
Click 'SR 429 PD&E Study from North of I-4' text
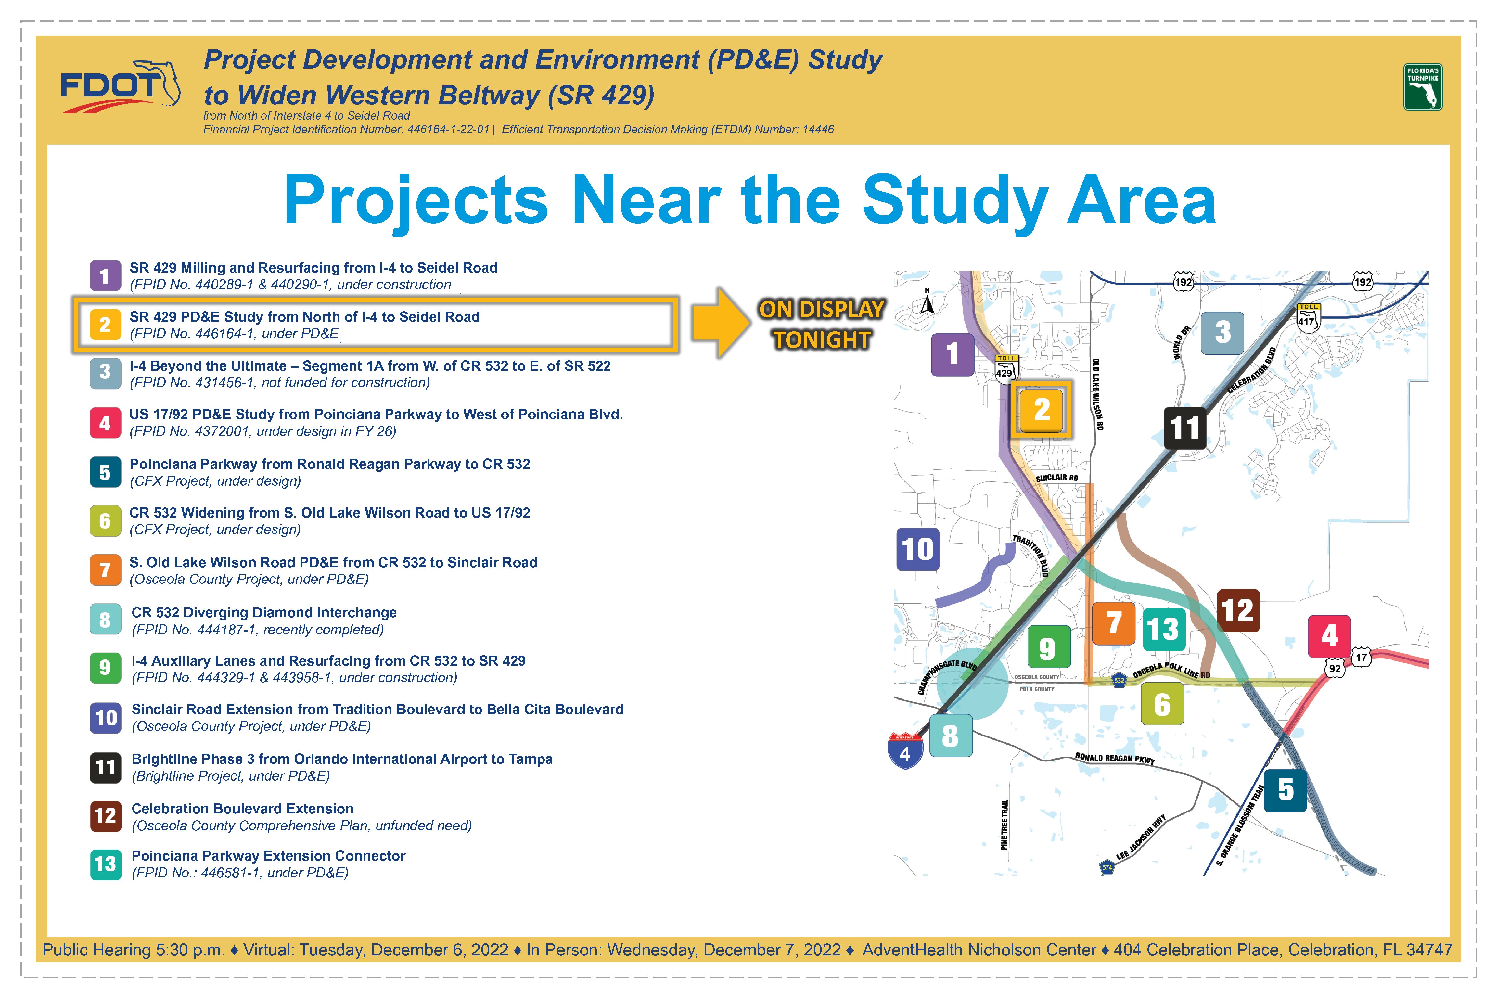(304, 317)
